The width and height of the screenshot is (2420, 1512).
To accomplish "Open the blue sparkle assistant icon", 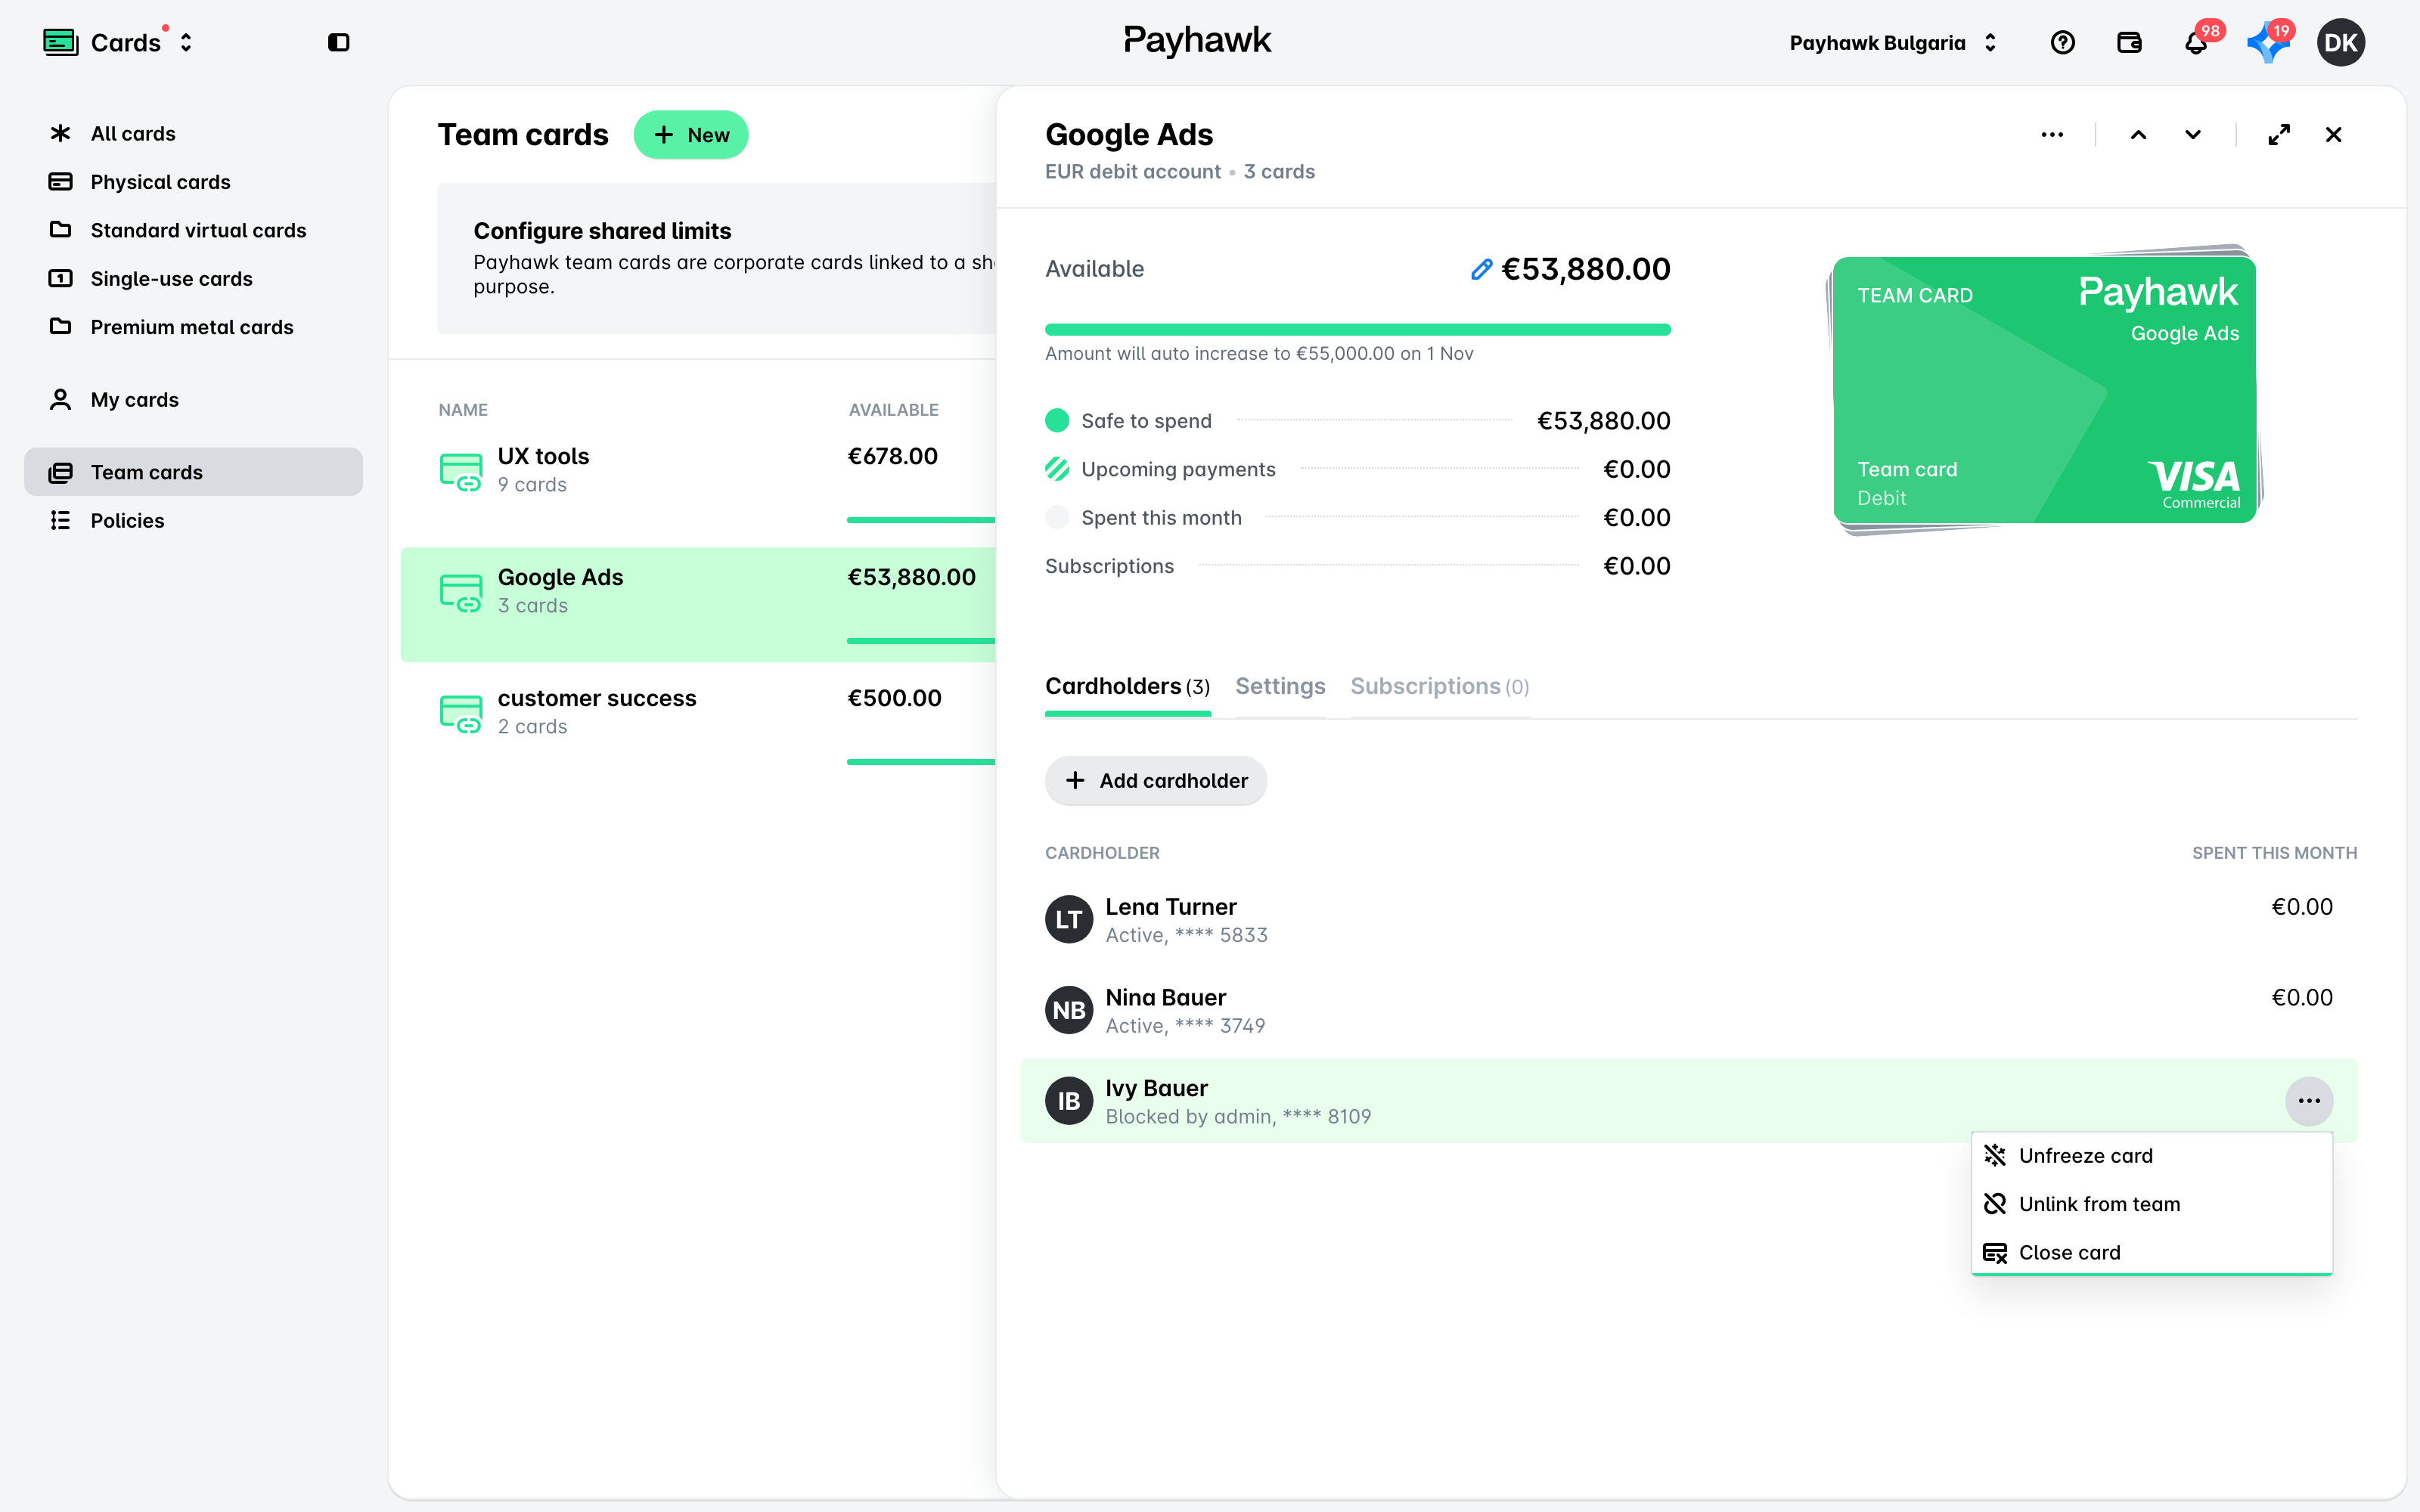I will click(x=2267, y=43).
